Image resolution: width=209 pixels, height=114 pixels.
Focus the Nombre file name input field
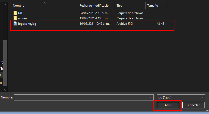tap(82, 97)
